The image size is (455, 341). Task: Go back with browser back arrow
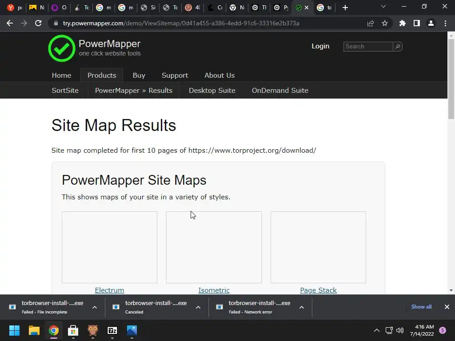pyautogui.click(x=10, y=23)
